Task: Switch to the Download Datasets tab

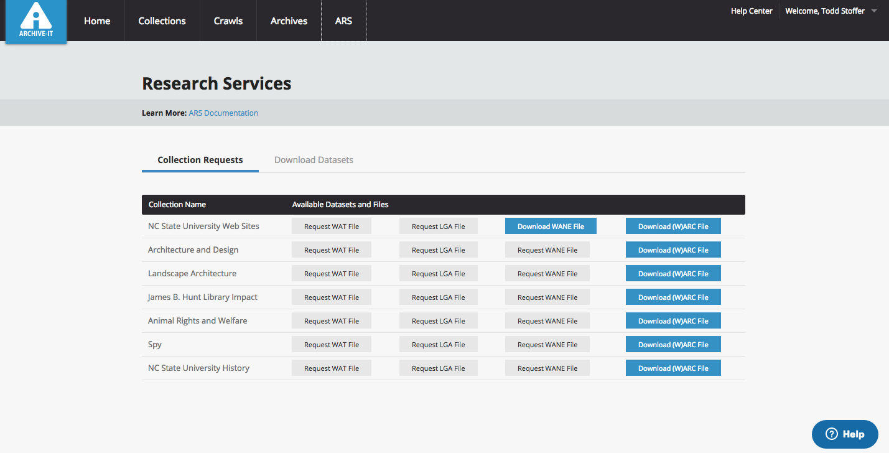Action: [314, 160]
